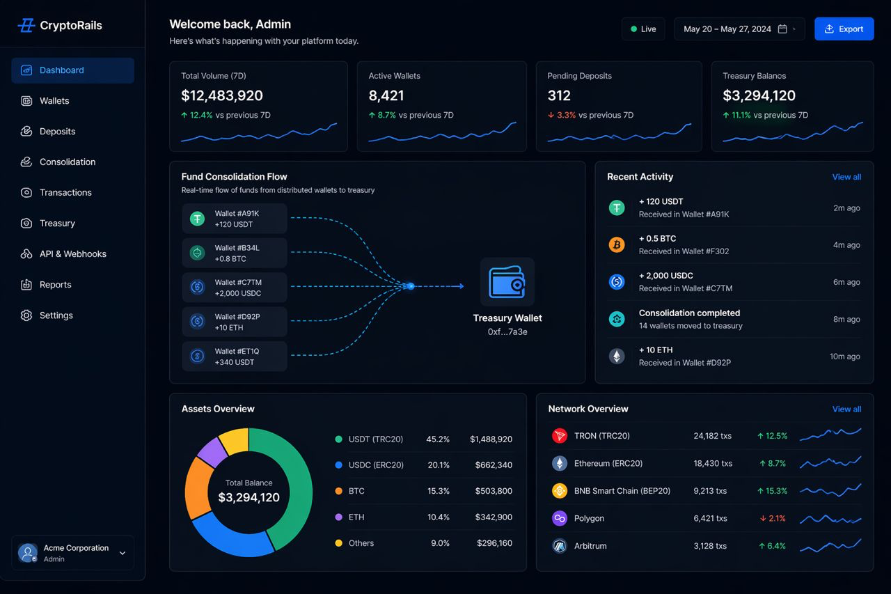Click View all in Recent Activity

846,177
